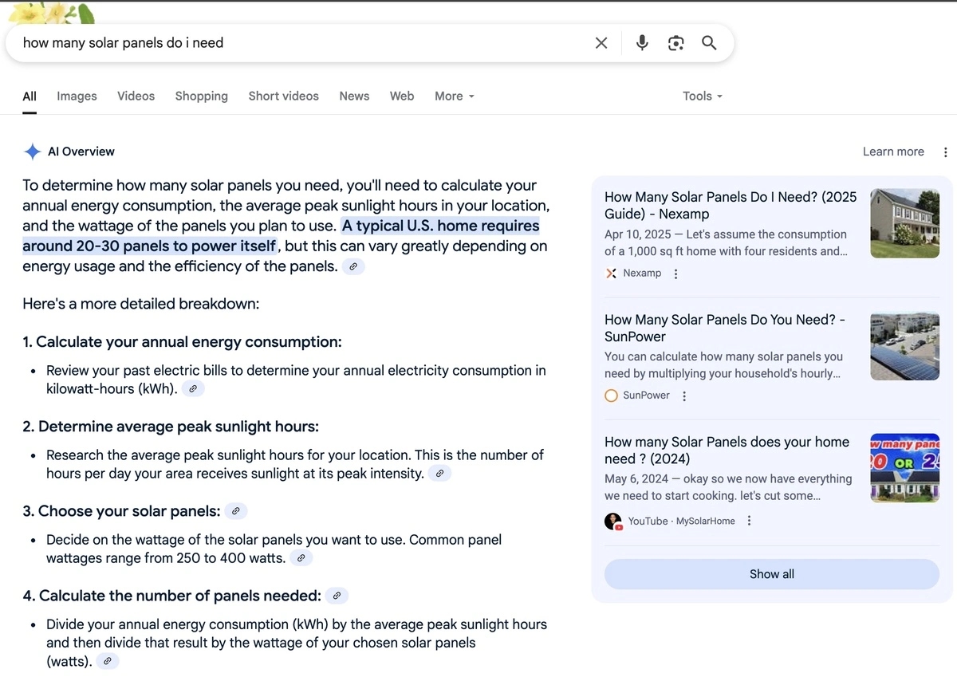Clear the search box with the X icon

tap(601, 43)
